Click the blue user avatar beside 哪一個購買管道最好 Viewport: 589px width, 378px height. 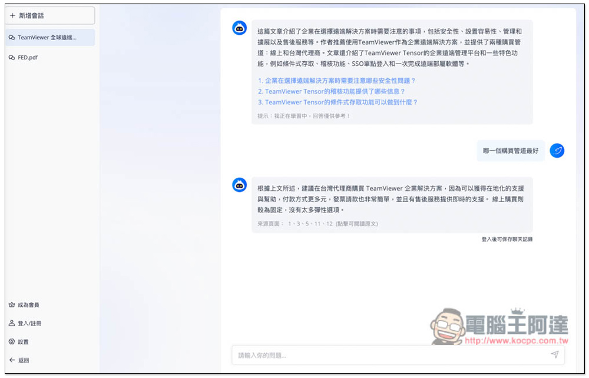click(557, 151)
